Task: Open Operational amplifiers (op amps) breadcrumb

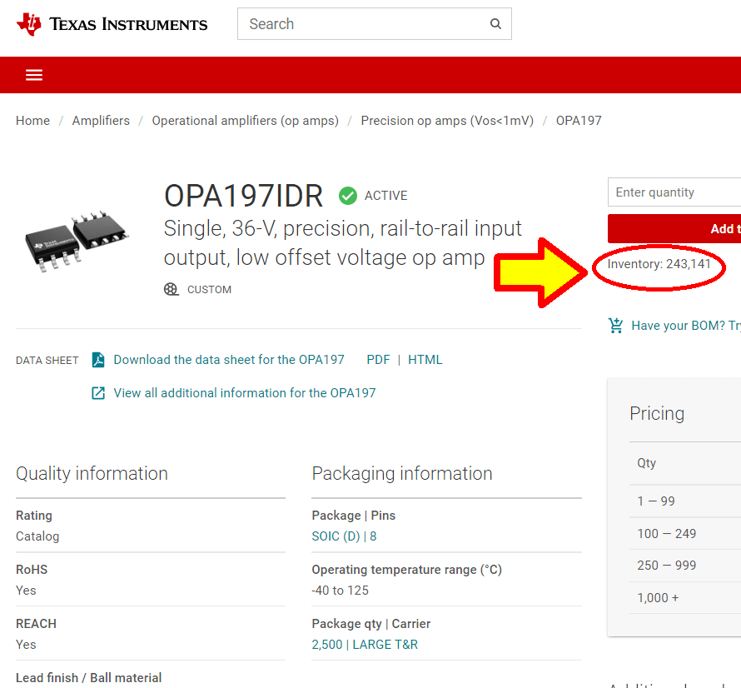Action: [x=246, y=121]
